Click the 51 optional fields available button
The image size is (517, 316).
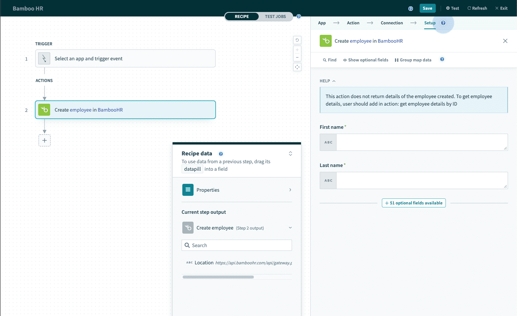[x=414, y=203]
